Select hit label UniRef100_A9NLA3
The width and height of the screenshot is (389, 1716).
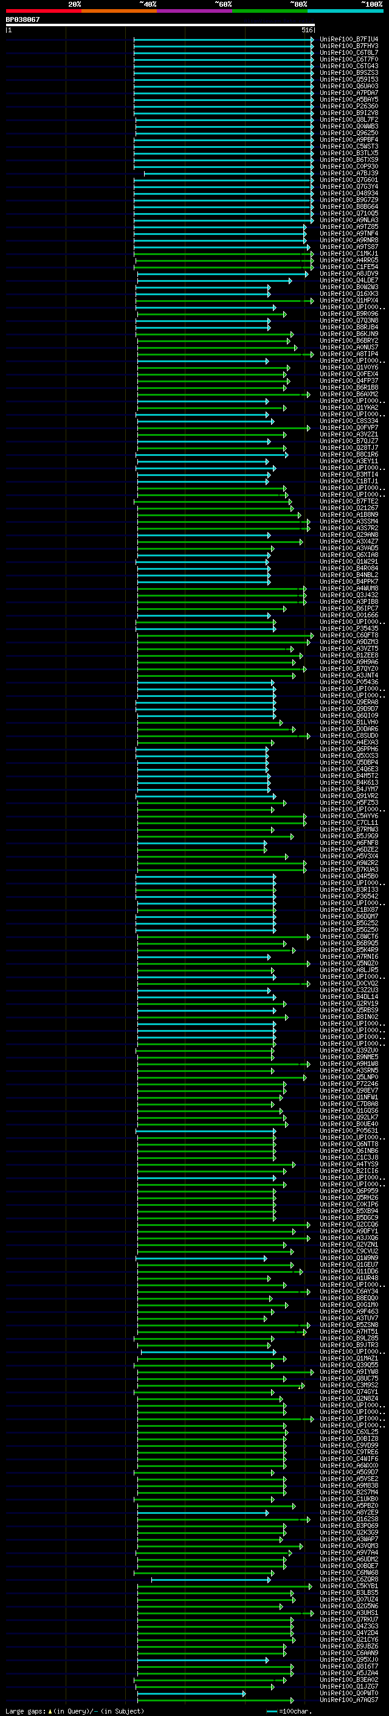(349, 220)
